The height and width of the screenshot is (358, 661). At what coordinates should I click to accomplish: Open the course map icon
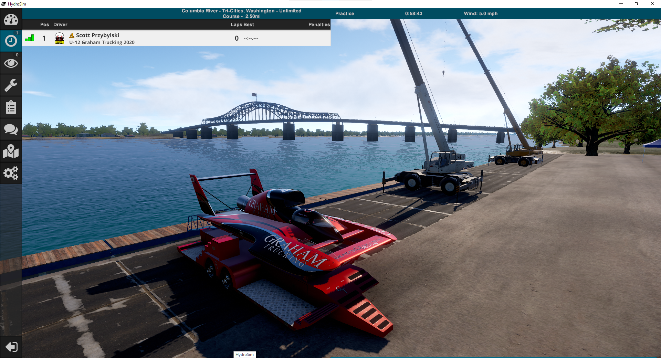tap(11, 151)
